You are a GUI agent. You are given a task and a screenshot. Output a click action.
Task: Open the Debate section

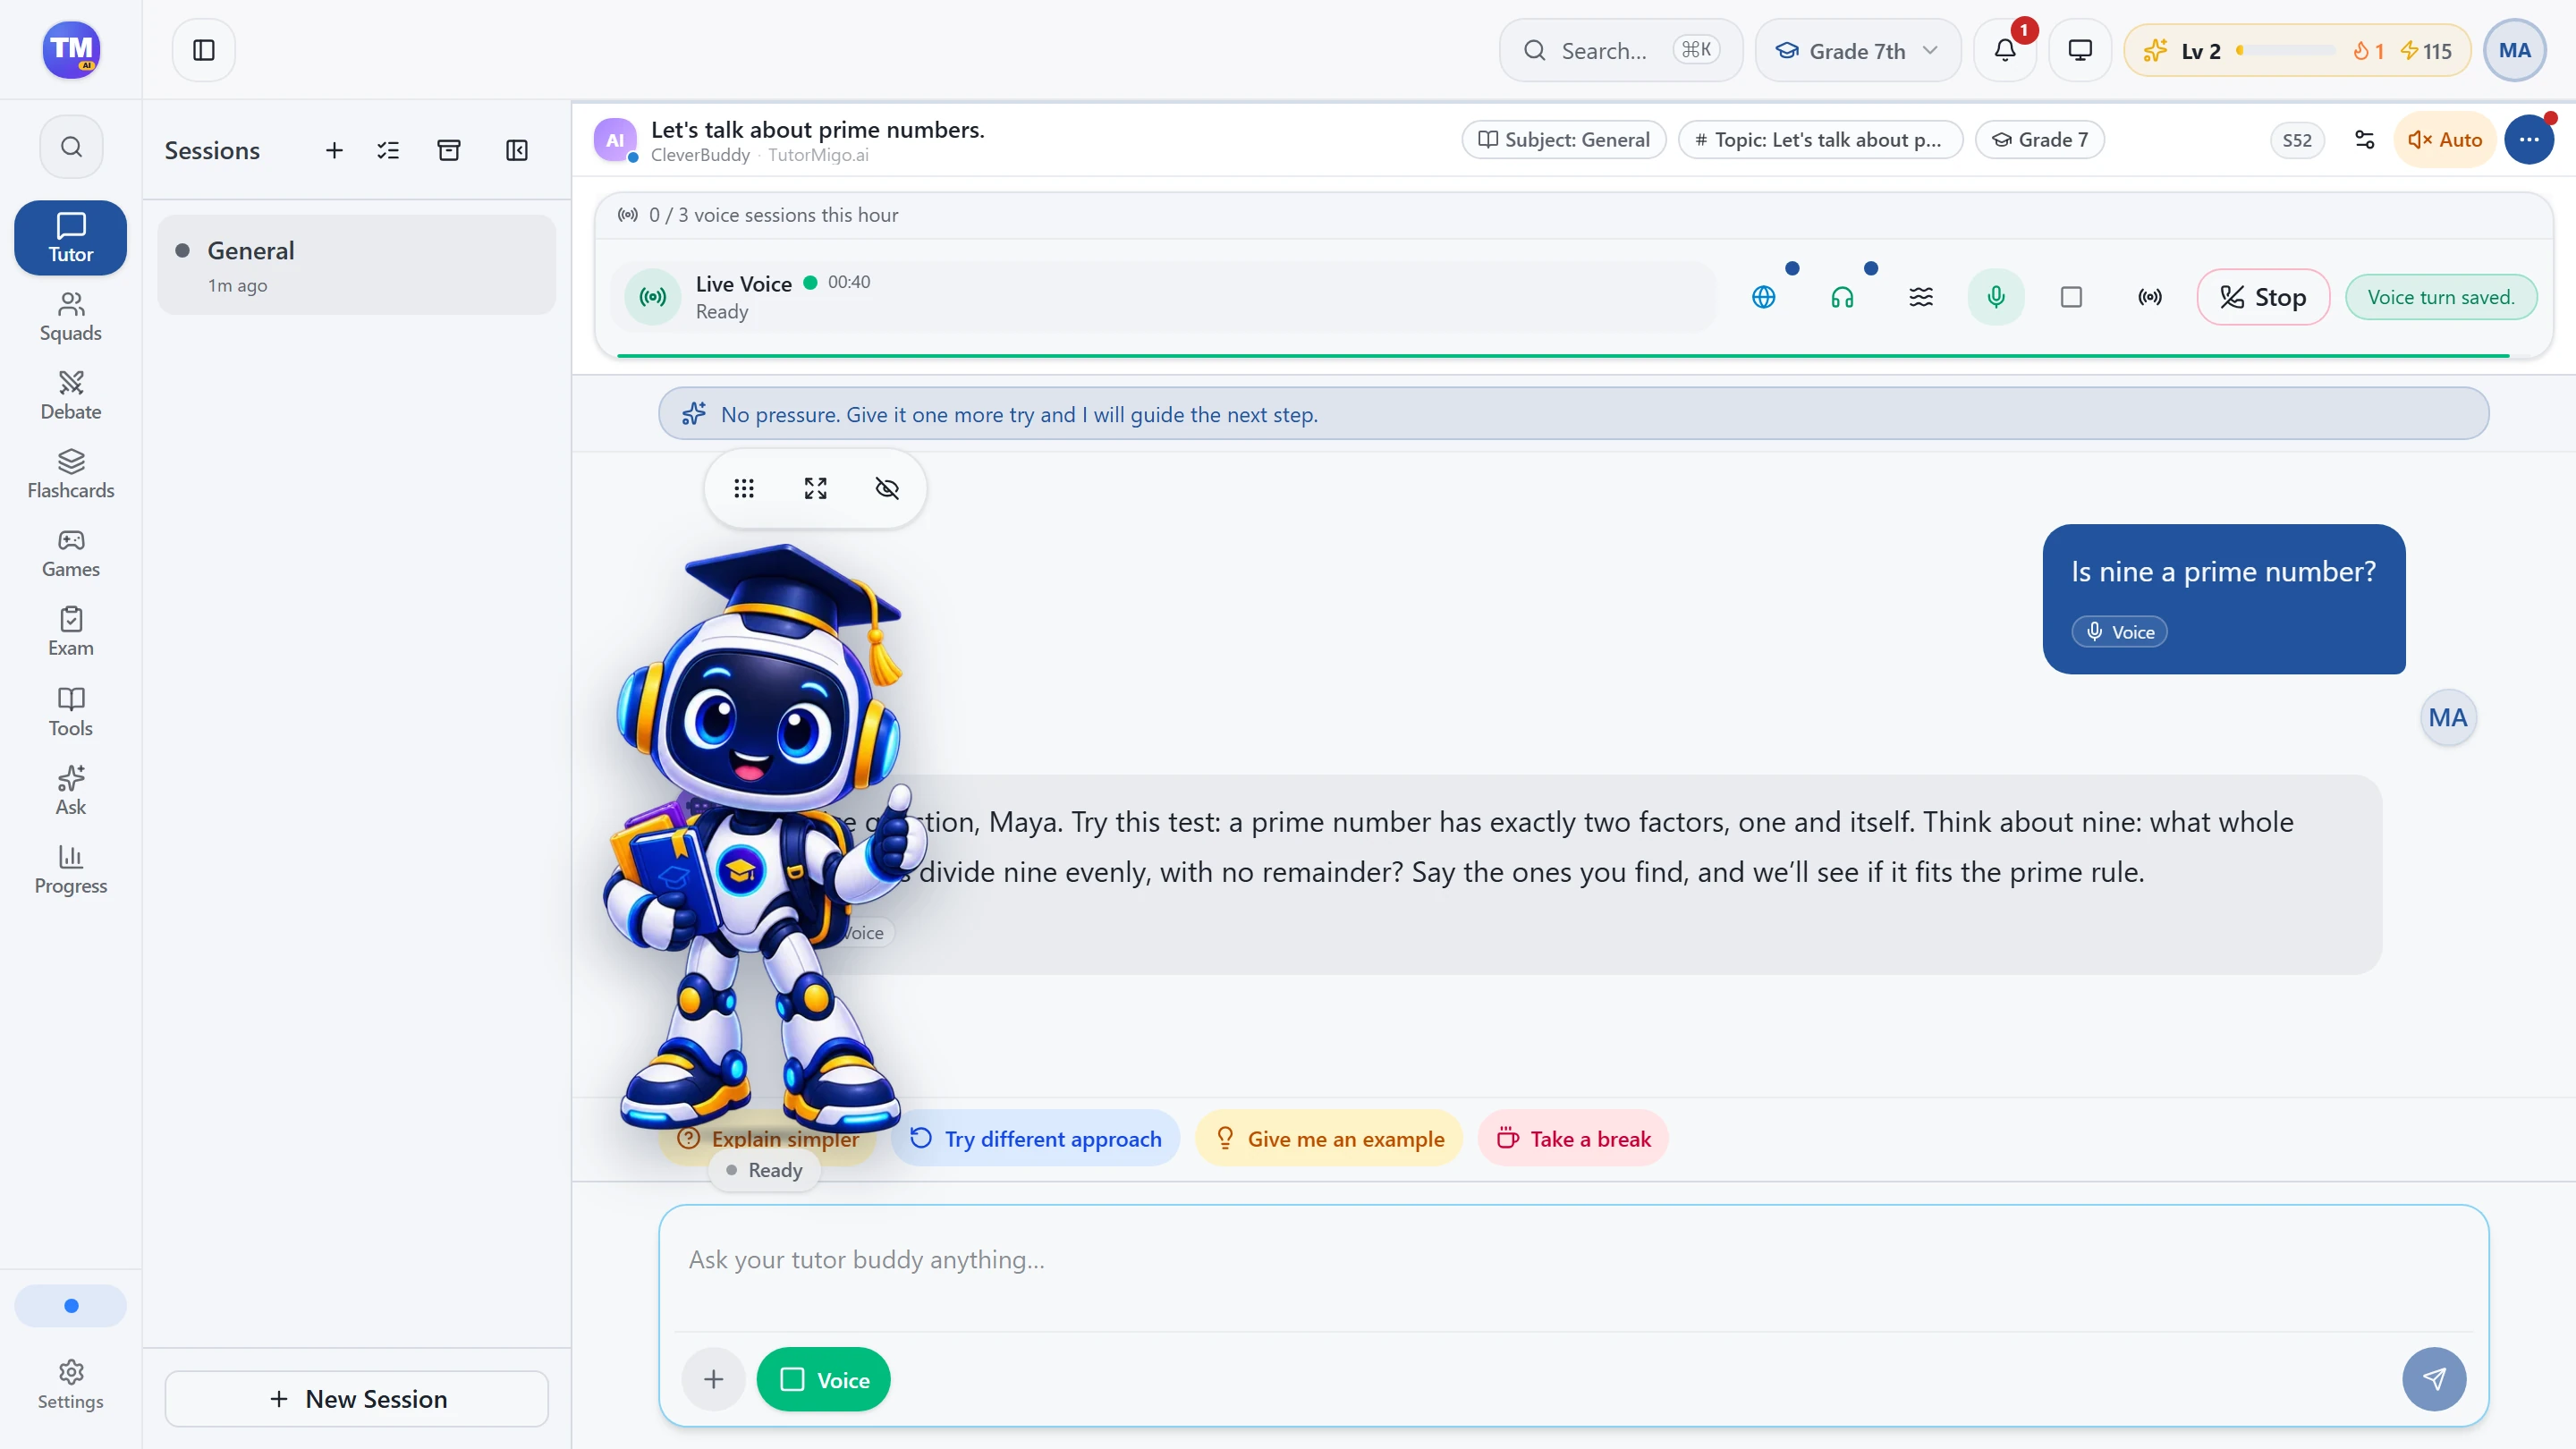(x=71, y=396)
